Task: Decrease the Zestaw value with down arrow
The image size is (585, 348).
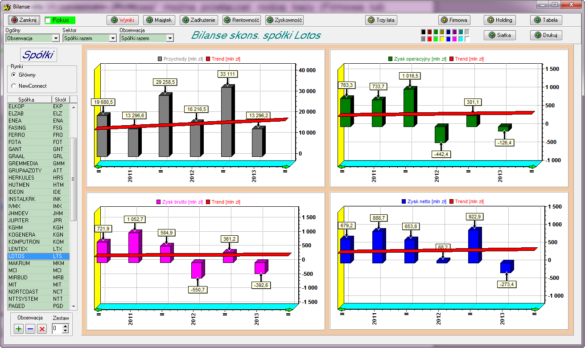Action: point(66,331)
